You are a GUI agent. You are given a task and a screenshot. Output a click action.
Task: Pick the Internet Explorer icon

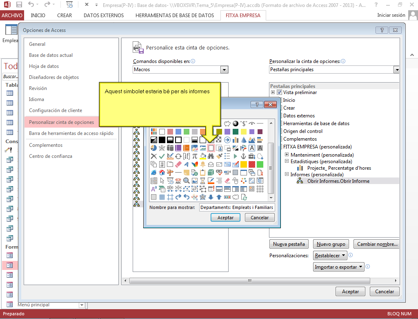pos(154,173)
